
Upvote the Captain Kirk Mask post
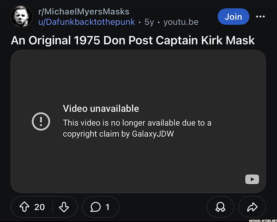click(24, 206)
